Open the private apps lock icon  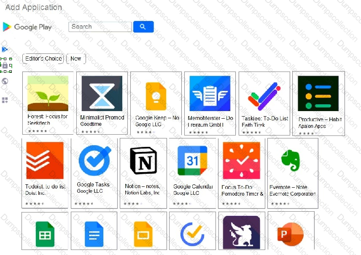5,65
